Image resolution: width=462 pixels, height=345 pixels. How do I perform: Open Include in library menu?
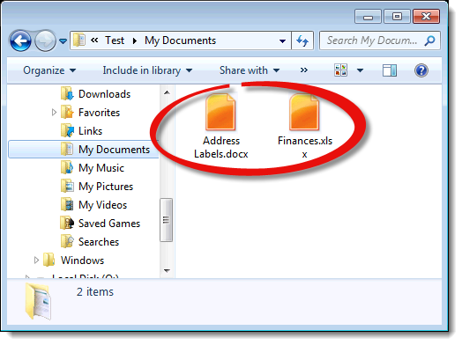point(147,70)
